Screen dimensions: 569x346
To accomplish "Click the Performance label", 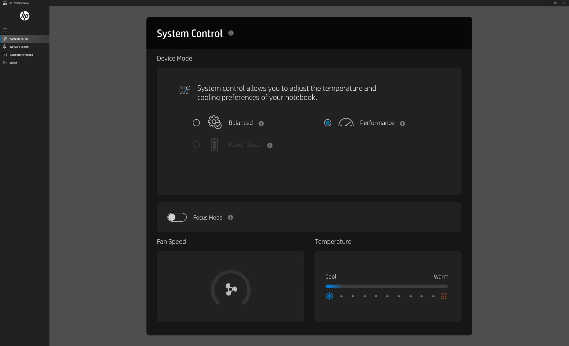I will [x=377, y=123].
